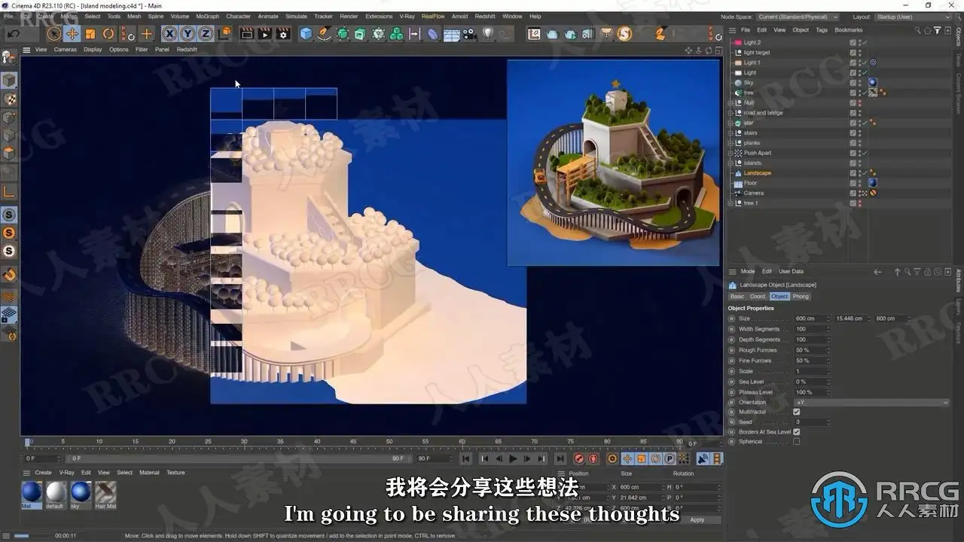The height and width of the screenshot is (542, 964).
Task: Click the Undo arrow icon
Action: point(13,33)
